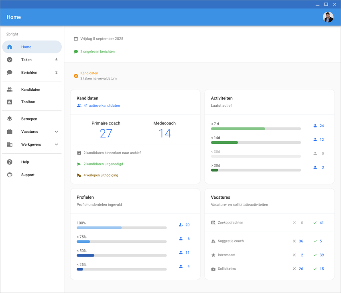Select the Primaire coach count 27
This screenshot has height=293, width=341.
[x=106, y=134]
